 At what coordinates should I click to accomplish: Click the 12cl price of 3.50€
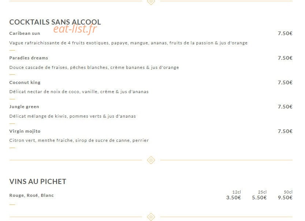[x=234, y=198]
